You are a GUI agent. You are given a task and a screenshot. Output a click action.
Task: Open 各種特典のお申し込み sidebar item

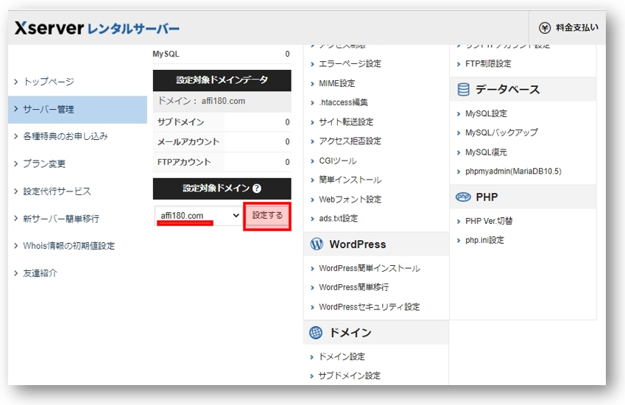point(66,136)
